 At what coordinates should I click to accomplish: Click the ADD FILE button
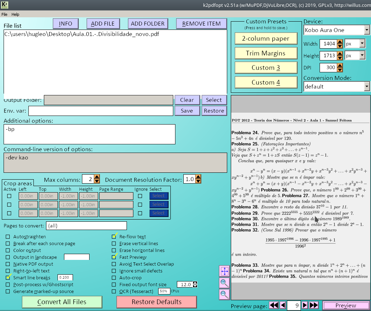pyautogui.click(x=103, y=24)
